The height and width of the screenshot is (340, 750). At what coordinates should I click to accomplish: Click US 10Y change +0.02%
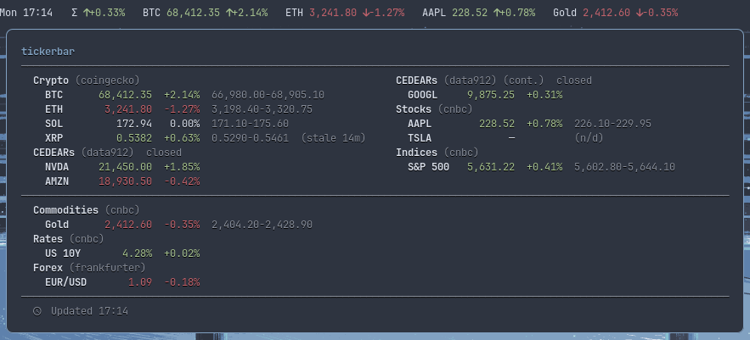tap(182, 253)
